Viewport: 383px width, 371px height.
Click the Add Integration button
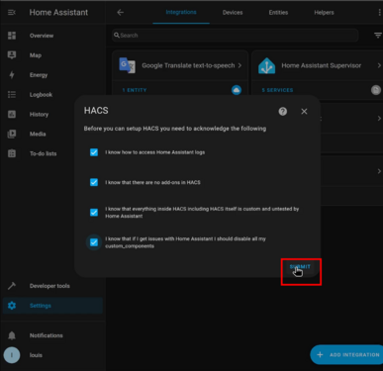[346, 354]
